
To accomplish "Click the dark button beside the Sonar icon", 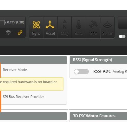I will 123,22.
